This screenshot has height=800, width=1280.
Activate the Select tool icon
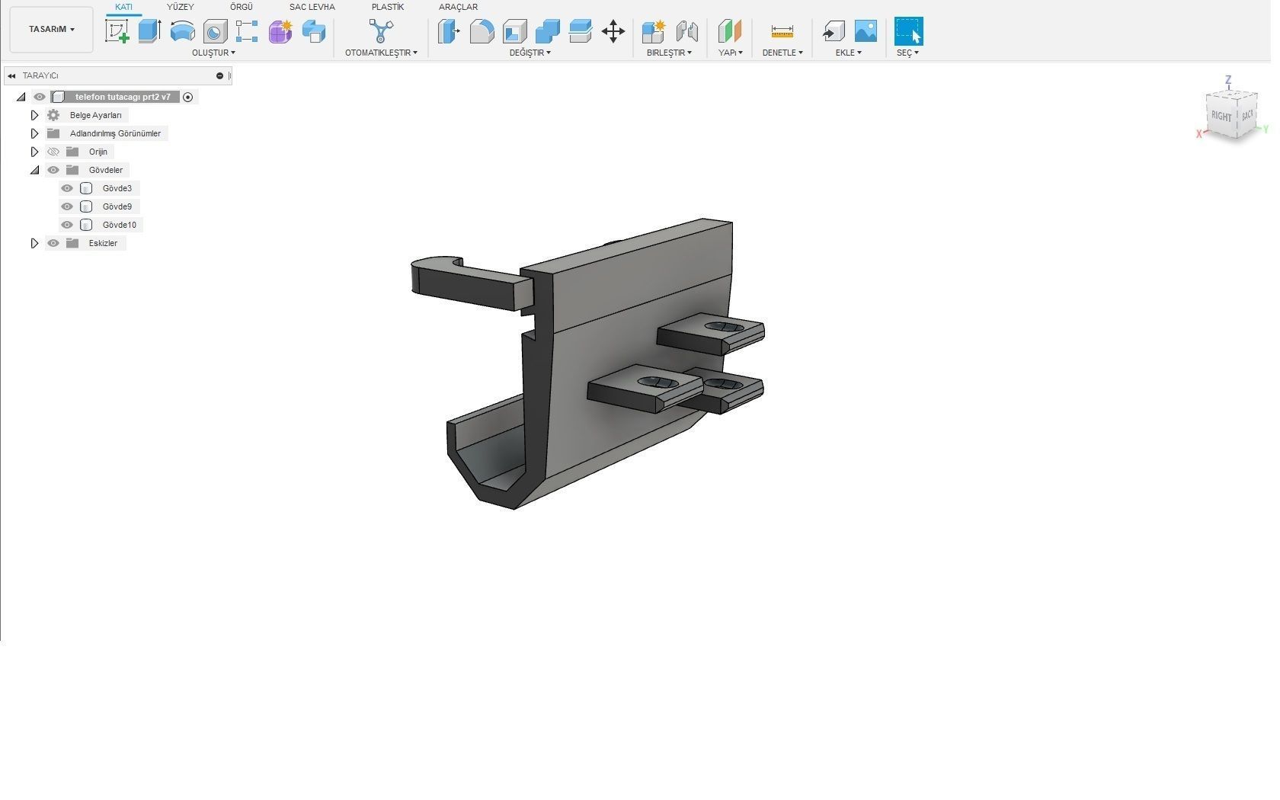pos(908,31)
